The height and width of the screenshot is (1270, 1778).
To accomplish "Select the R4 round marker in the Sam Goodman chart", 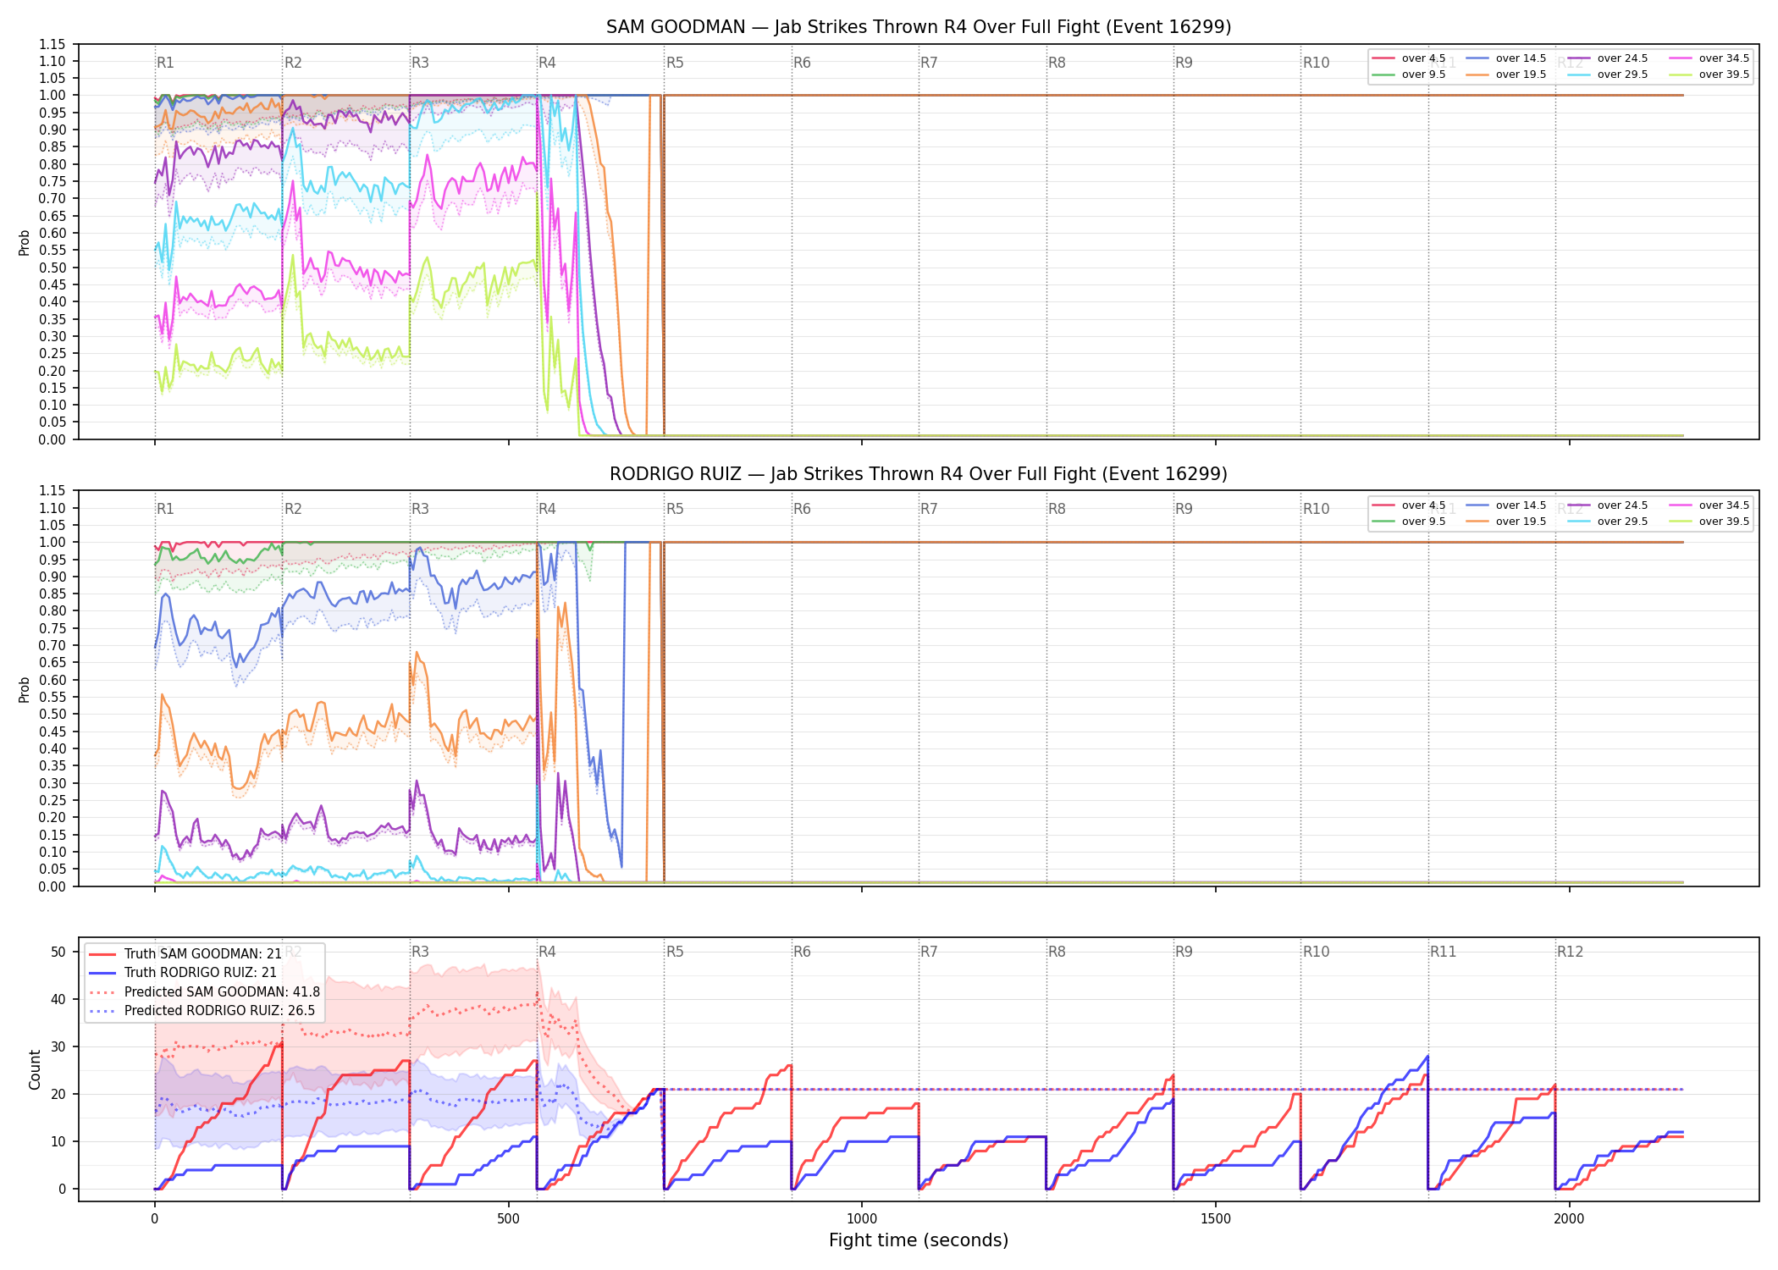I will click(x=547, y=63).
